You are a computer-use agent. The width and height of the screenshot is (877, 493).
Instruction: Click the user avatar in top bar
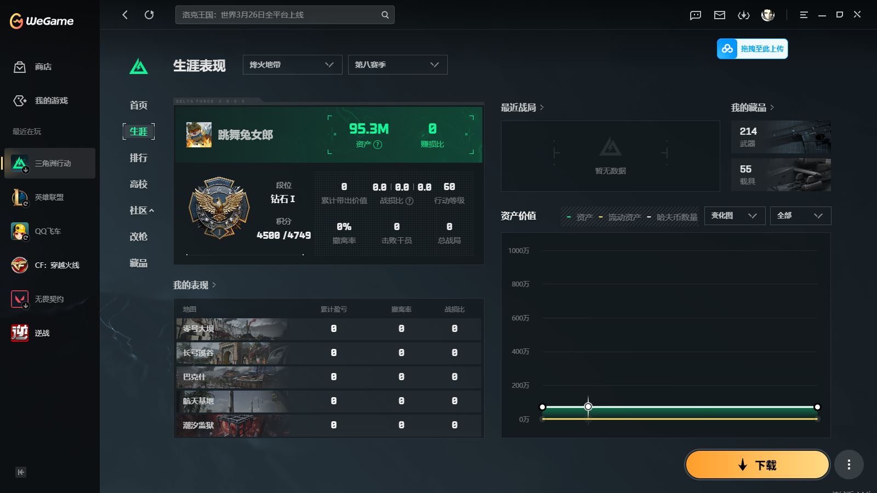pos(768,15)
